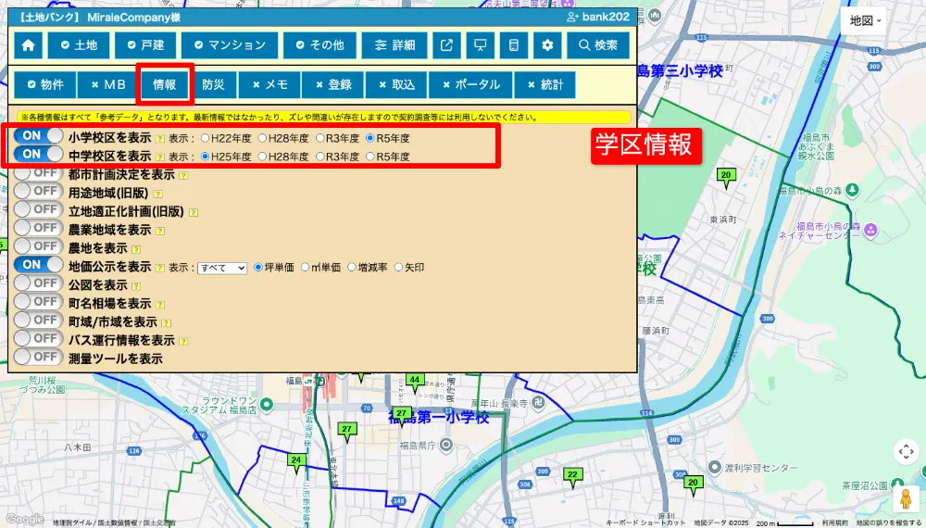The width and height of the screenshot is (926, 528).
Task: Click the bank202 user account icon
Action: pos(571,17)
